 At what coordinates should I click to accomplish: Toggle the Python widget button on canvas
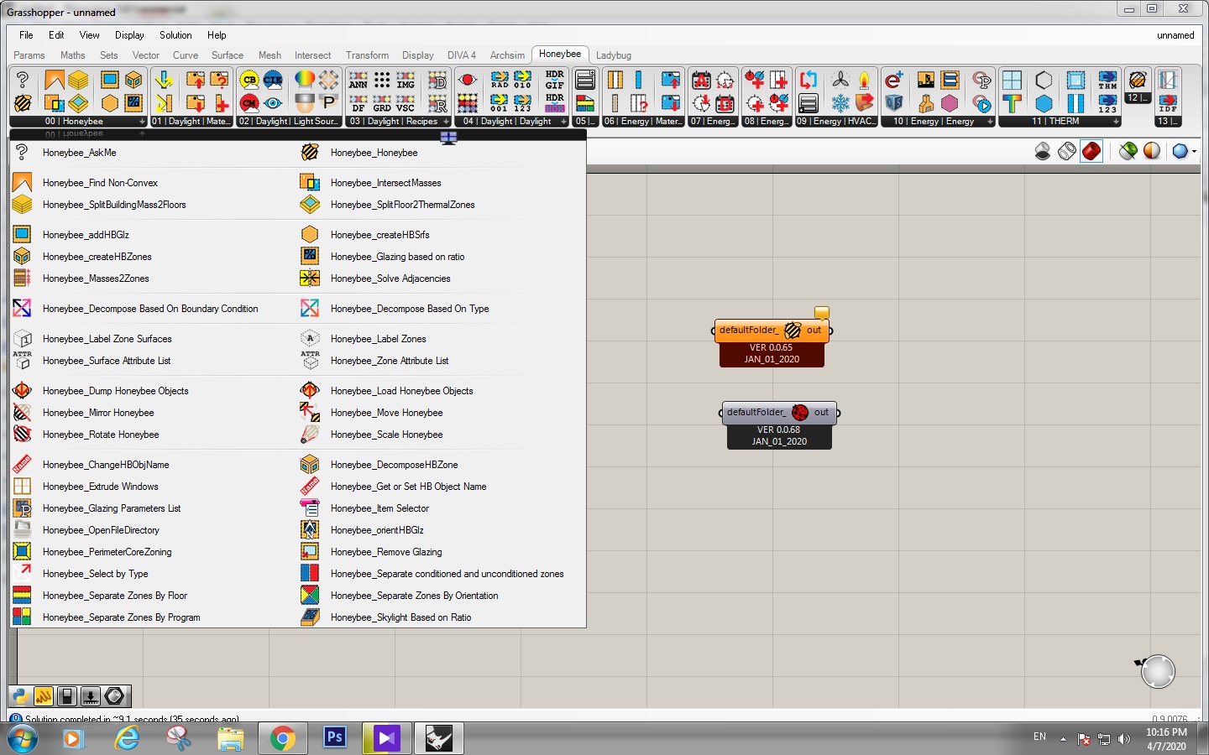(20, 695)
